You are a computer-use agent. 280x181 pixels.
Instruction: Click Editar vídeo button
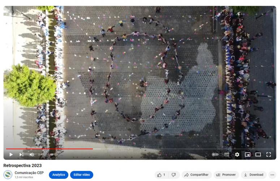point(82,175)
